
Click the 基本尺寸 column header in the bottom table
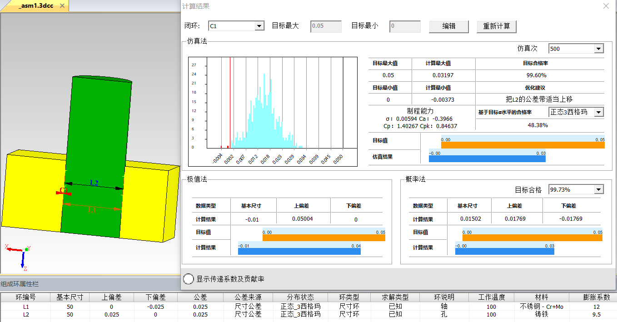tap(70, 297)
